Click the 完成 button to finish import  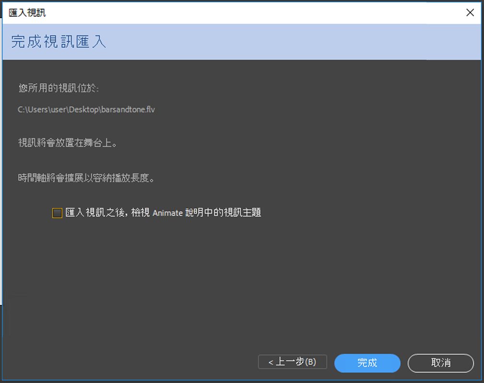[367, 363]
